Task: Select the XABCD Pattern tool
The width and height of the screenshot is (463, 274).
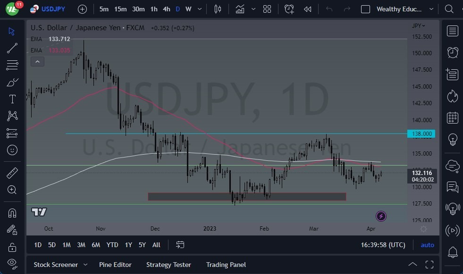Action: 12,116
